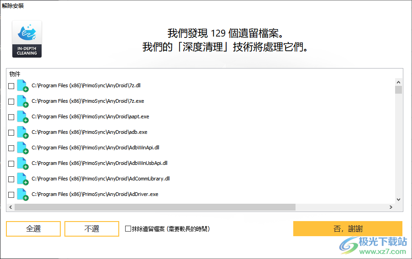
Task: Click the In-Depth Cleaning logo icon
Action: pos(27,39)
